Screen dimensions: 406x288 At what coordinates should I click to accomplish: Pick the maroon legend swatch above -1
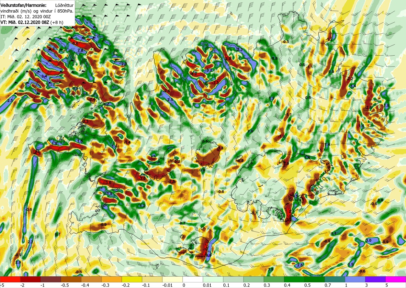point(50,279)
